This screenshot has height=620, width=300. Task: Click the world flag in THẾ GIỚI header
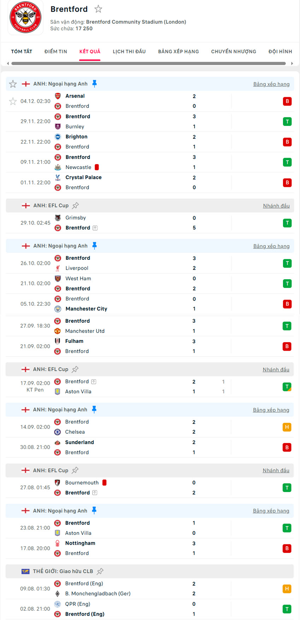[x=25, y=571]
